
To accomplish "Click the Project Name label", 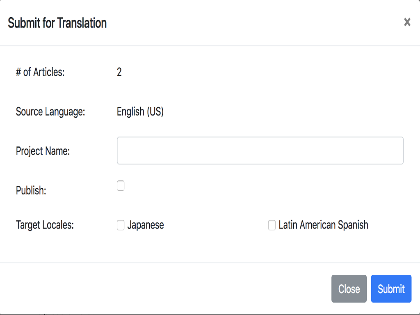I will click(43, 151).
